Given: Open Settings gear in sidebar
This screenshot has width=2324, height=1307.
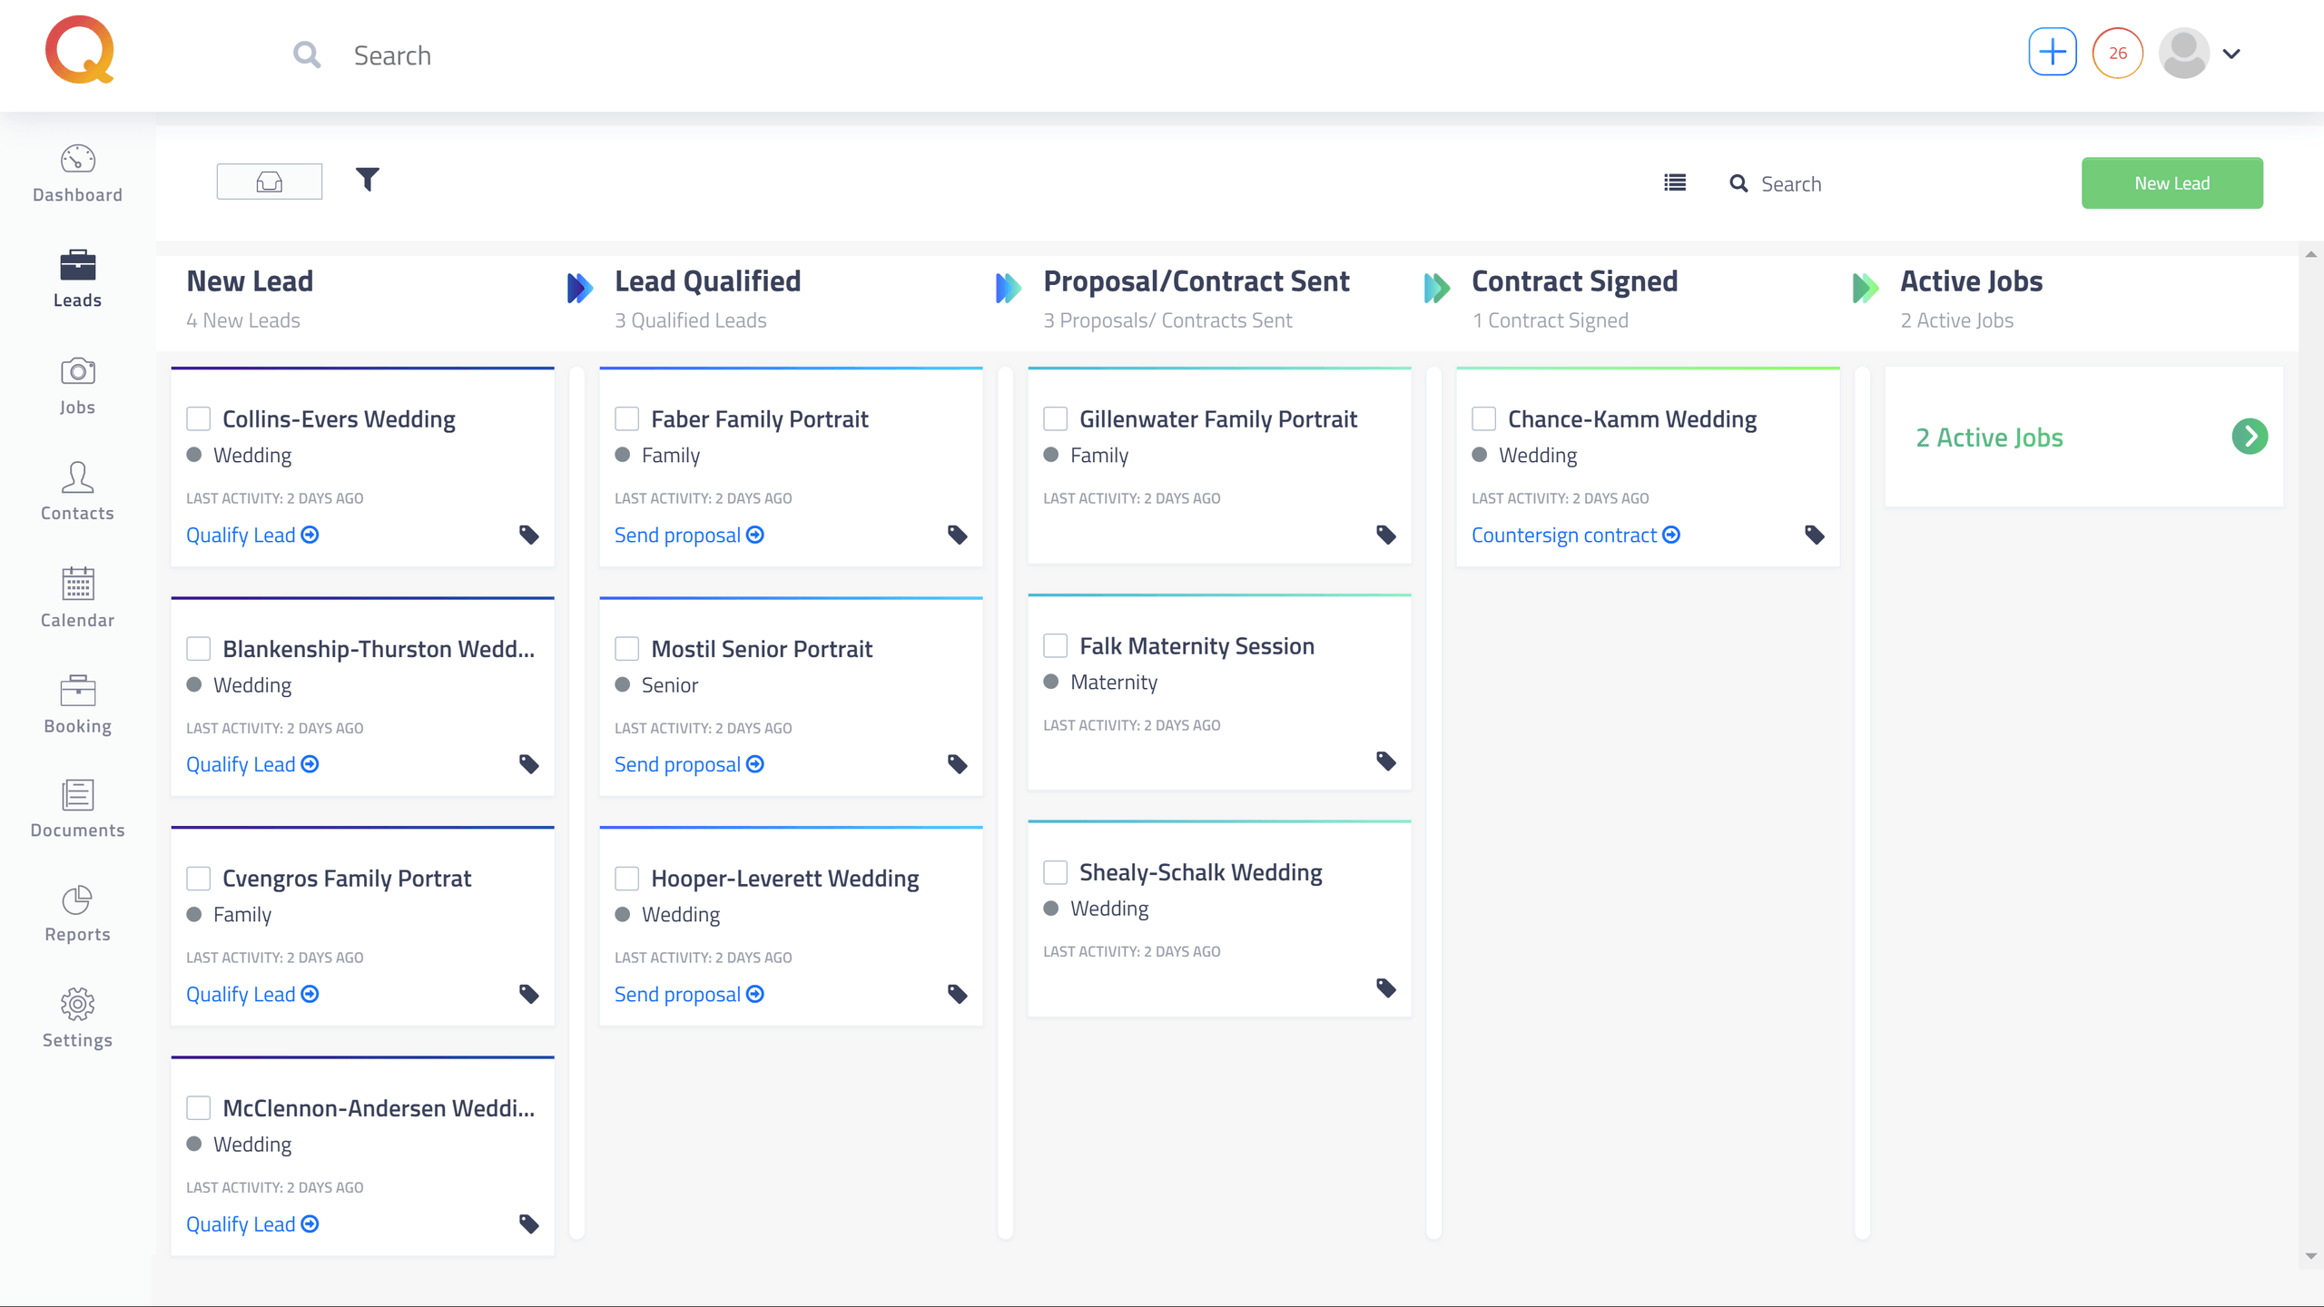Looking at the screenshot, I should pos(77,1018).
